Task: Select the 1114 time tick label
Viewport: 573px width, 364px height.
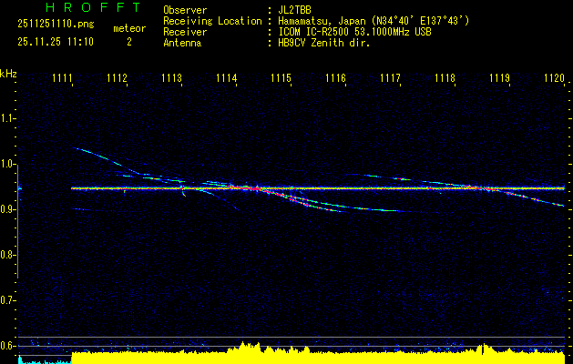Action: 227,79
